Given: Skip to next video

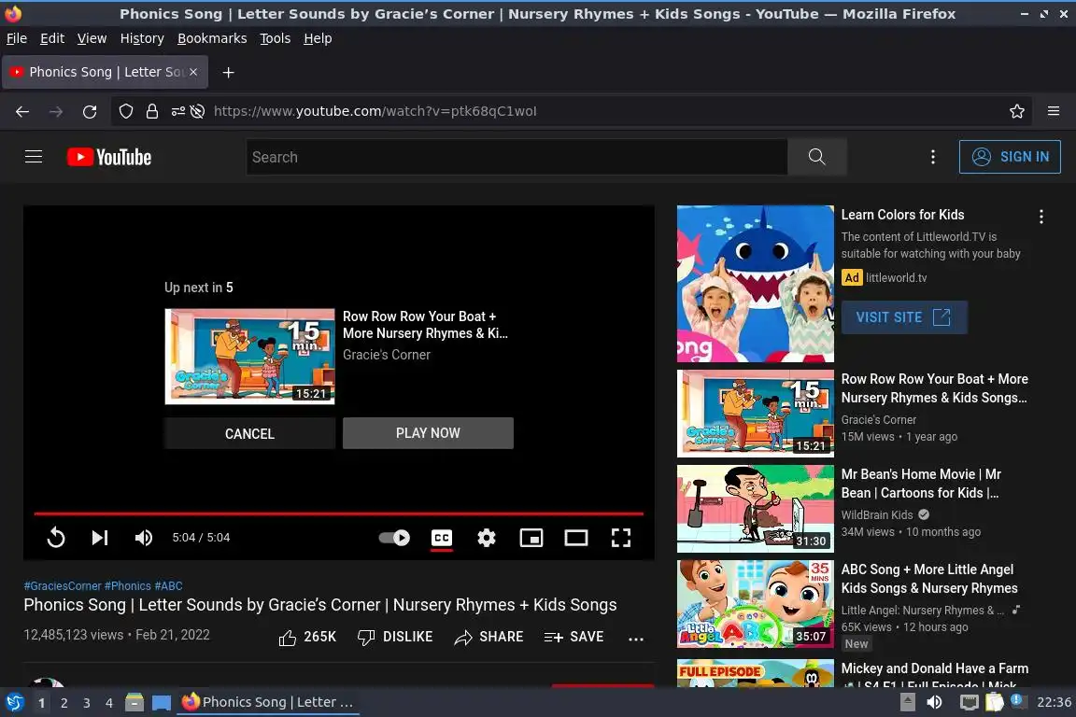Looking at the screenshot, I should (100, 538).
